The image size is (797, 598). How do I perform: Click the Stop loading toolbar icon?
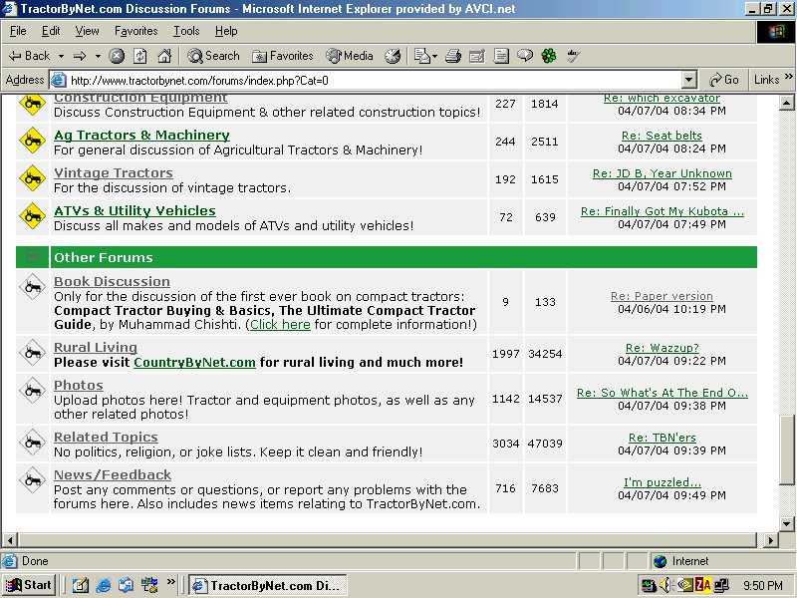coord(117,56)
